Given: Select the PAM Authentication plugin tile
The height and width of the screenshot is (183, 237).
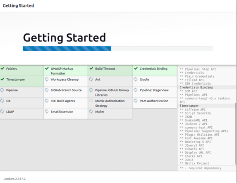Looking at the screenshot, I should [154, 101].
